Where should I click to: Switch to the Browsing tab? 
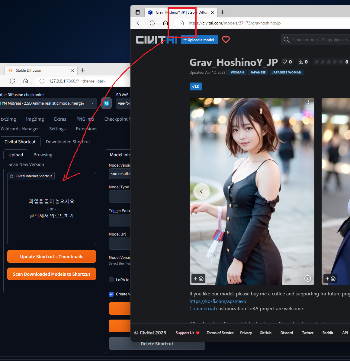(x=43, y=155)
